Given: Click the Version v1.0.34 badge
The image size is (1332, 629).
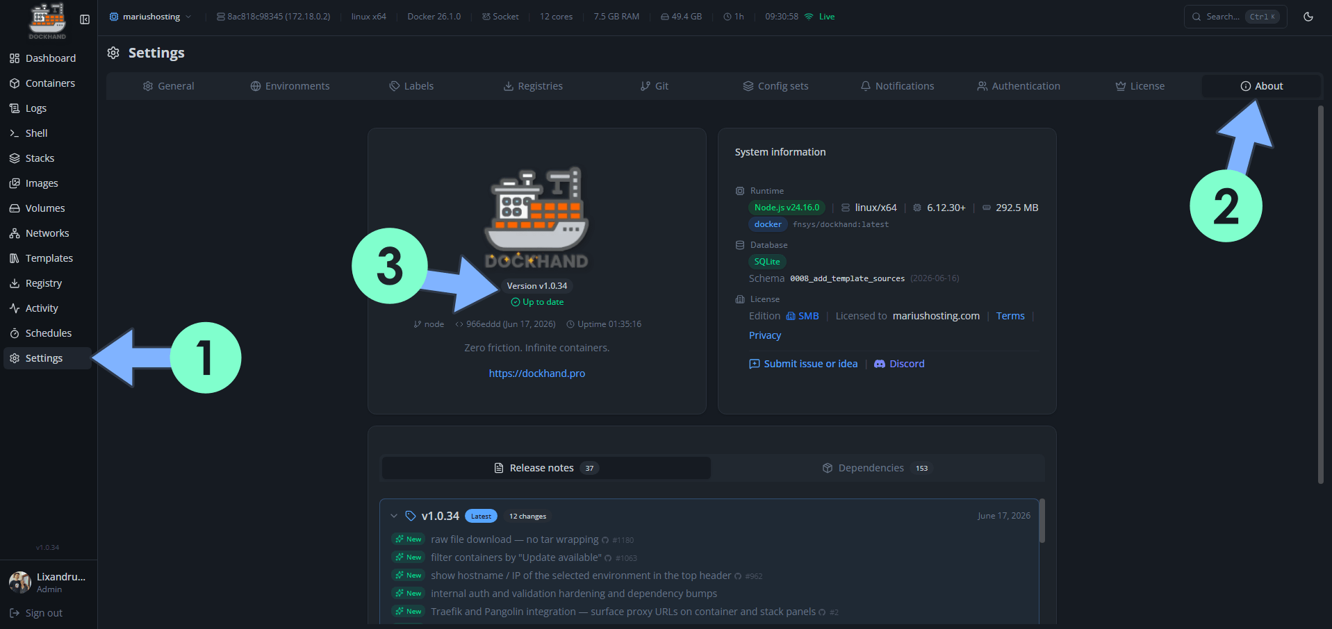Looking at the screenshot, I should point(537,286).
